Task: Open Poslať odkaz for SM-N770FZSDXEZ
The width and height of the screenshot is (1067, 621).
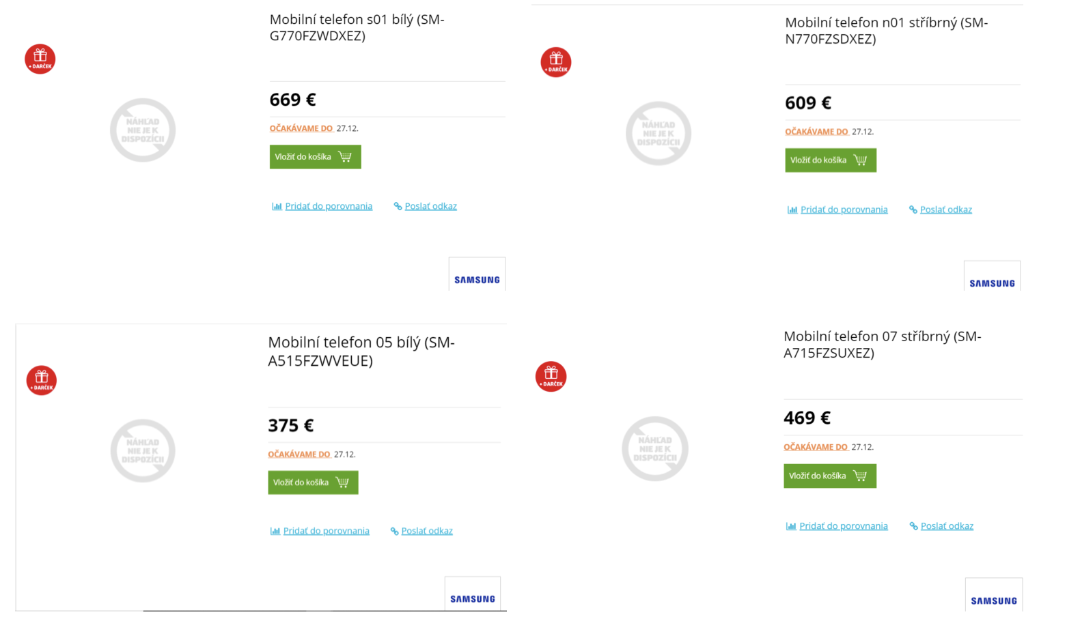Action: [x=947, y=209]
